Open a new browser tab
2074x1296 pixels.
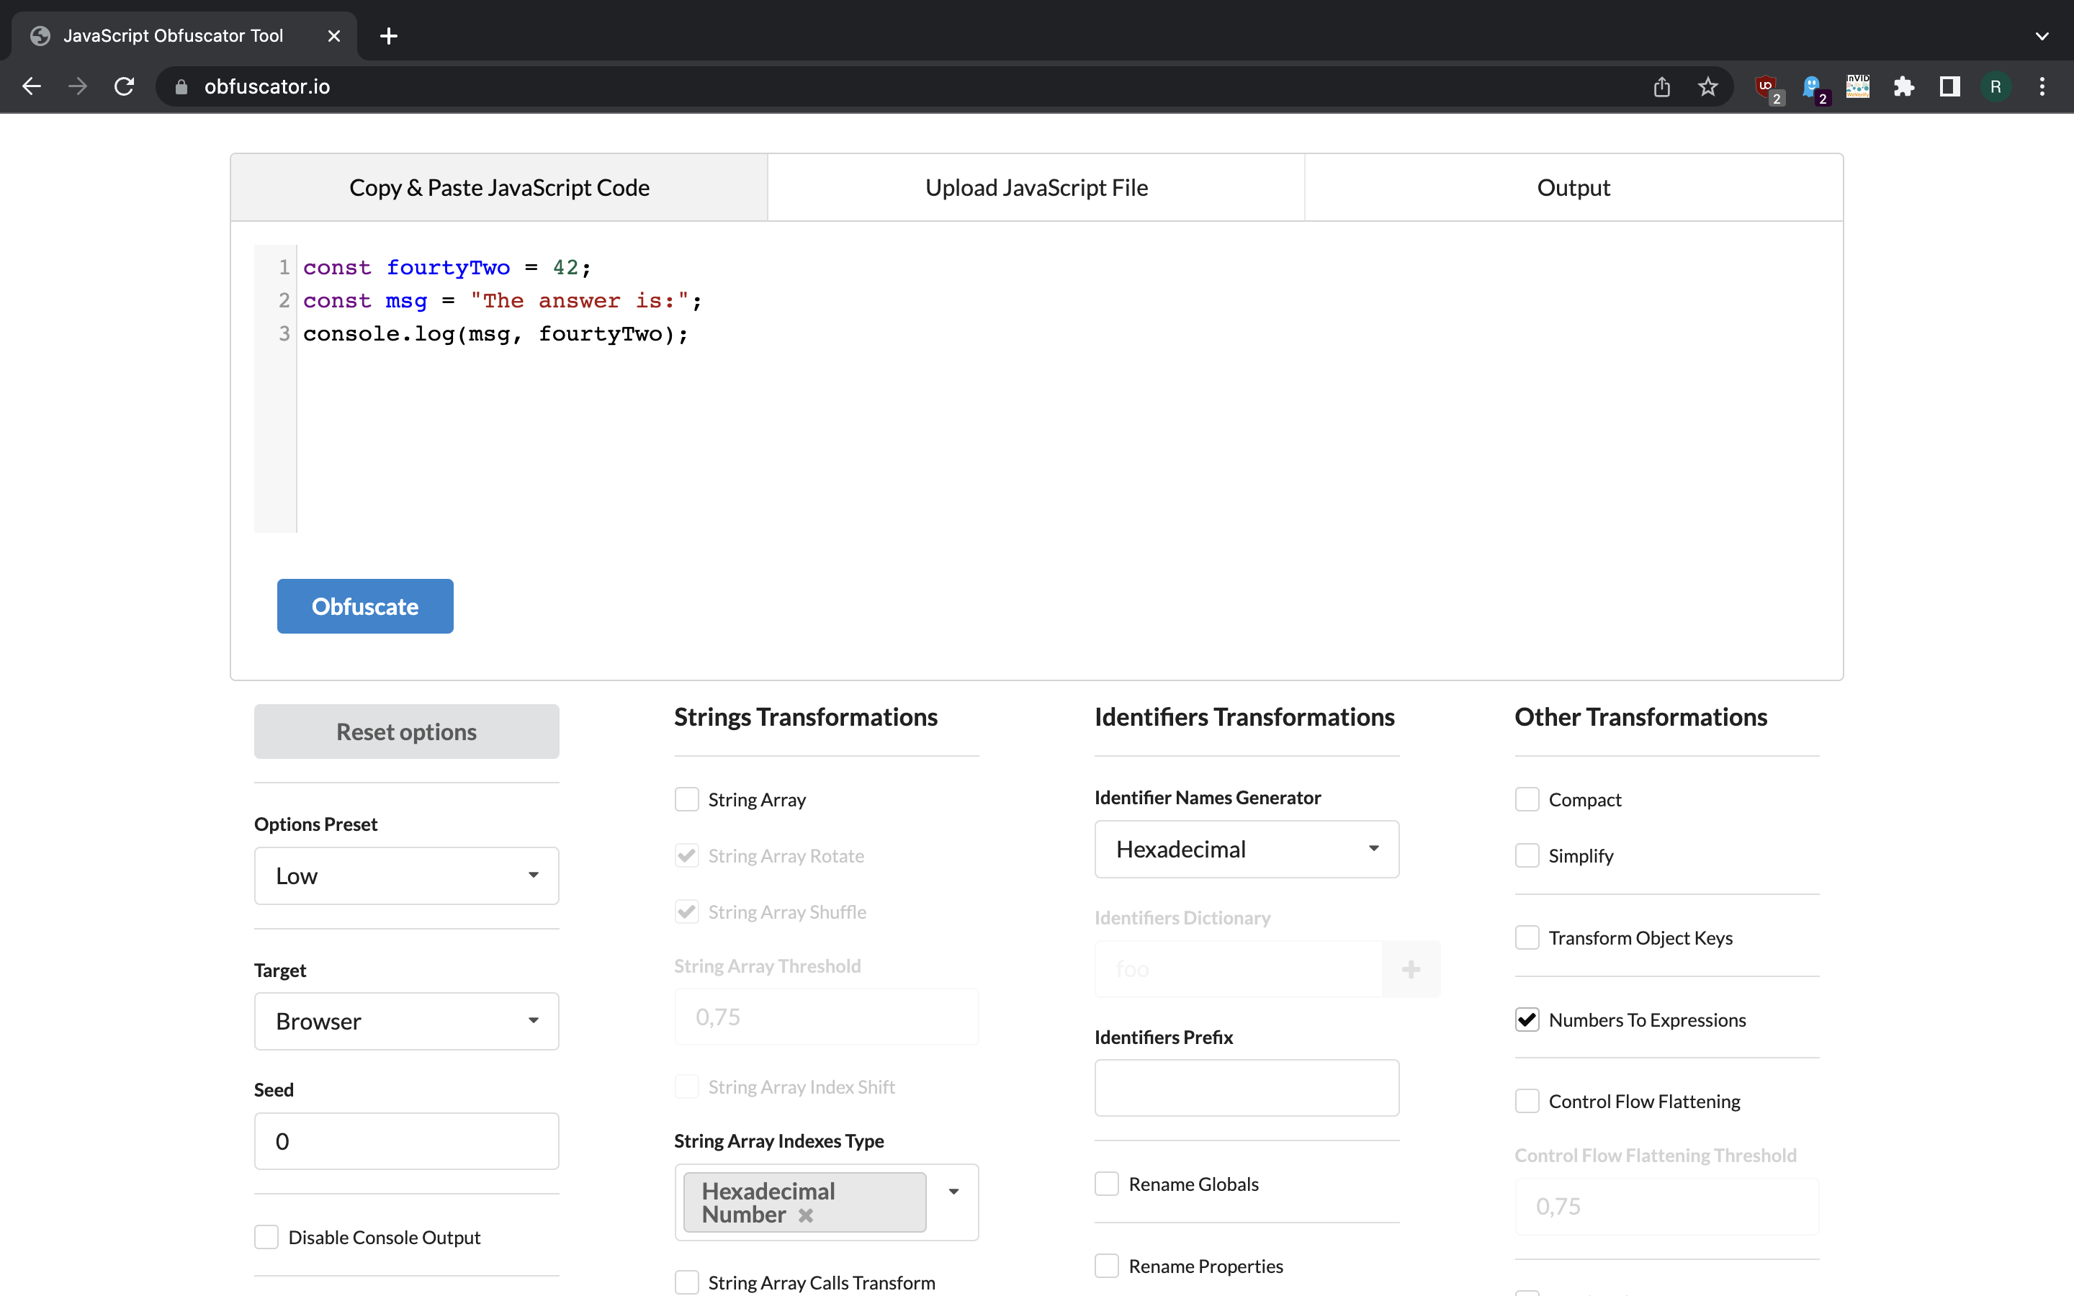(388, 36)
